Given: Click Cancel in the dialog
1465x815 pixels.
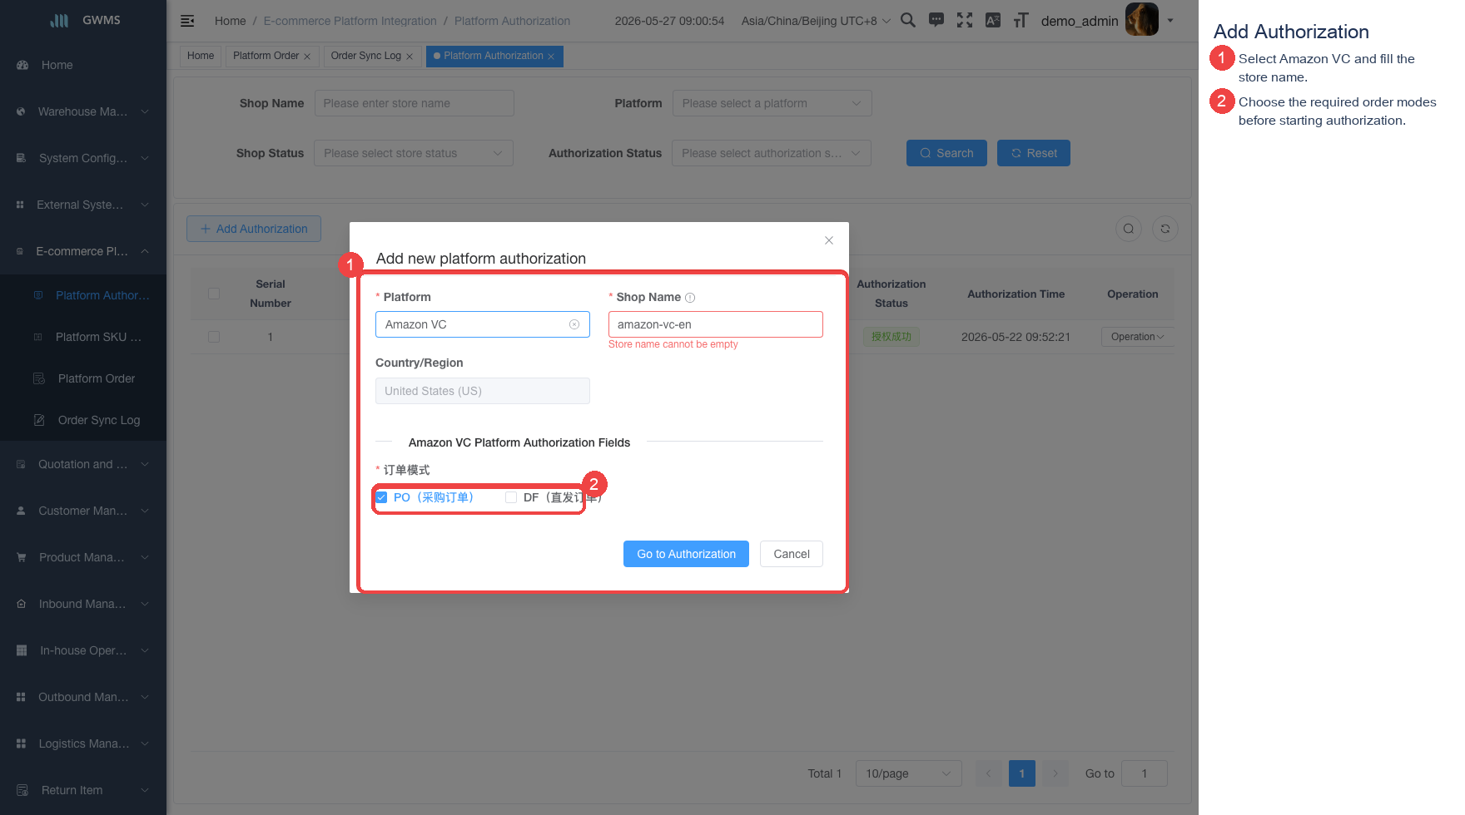Looking at the screenshot, I should [x=792, y=554].
